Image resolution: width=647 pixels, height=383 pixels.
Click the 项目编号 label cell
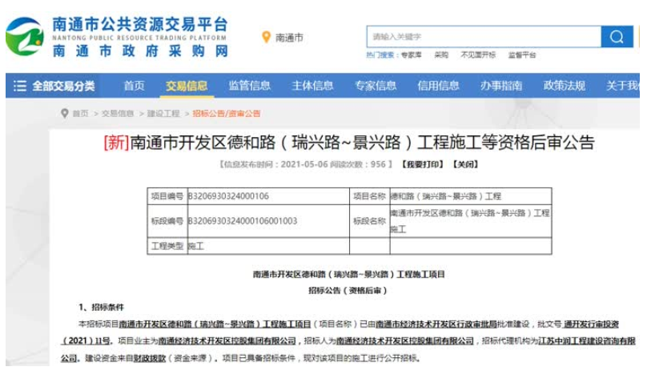(167, 196)
